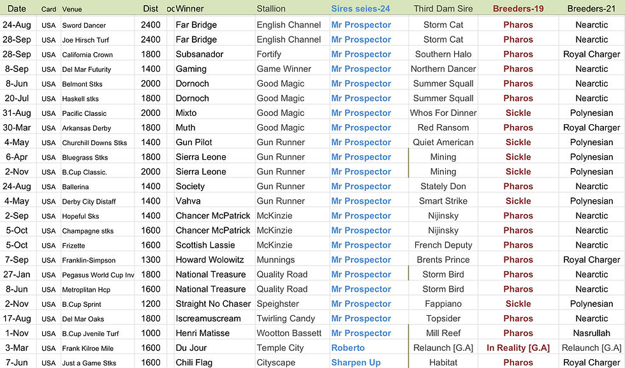
Task: Select the Southern Halo cell
Action: 443,54
